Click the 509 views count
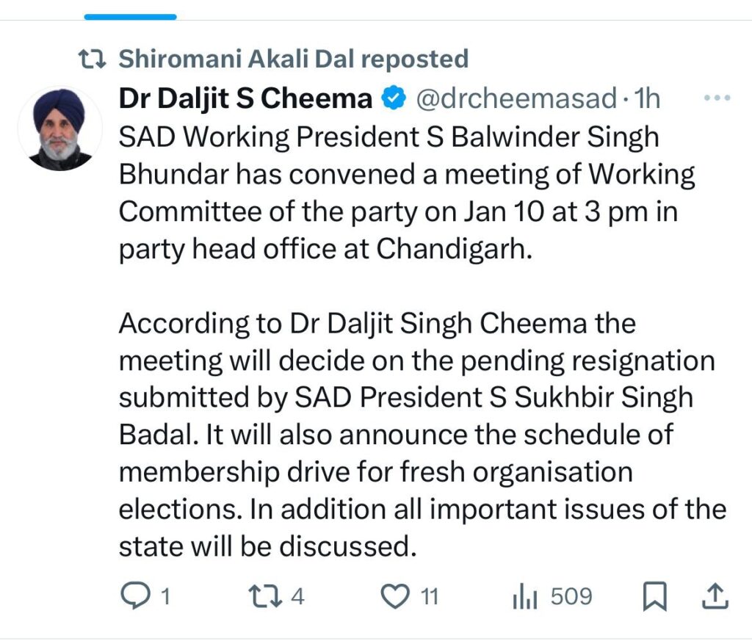The height and width of the screenshot is (641, 752). [x=571, y=596]
